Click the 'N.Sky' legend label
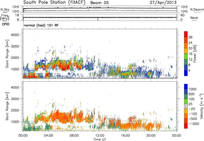The image size is (204, 141). point(5,9)
